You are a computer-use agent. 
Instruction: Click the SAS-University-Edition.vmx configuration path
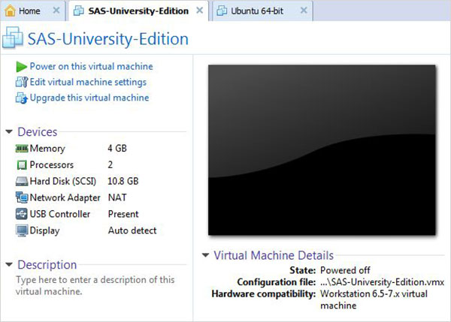[383, 282]
